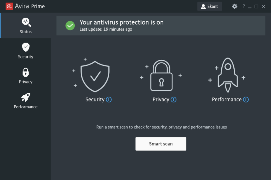The width and height of the screenshot is (271, 180).
Task: Click the green protection checkmark icon
Action: (x=70, y=25)
